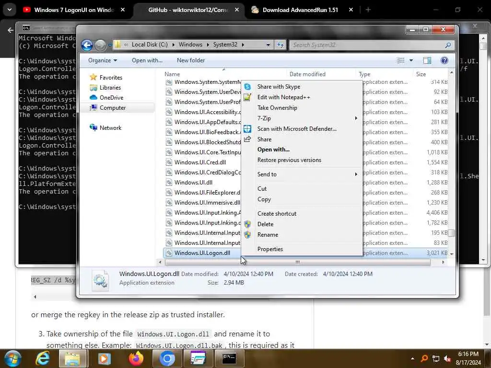Click the Notepad++ icon in context menu
This screenshot has height=368, width=491.
coord(247,97)
